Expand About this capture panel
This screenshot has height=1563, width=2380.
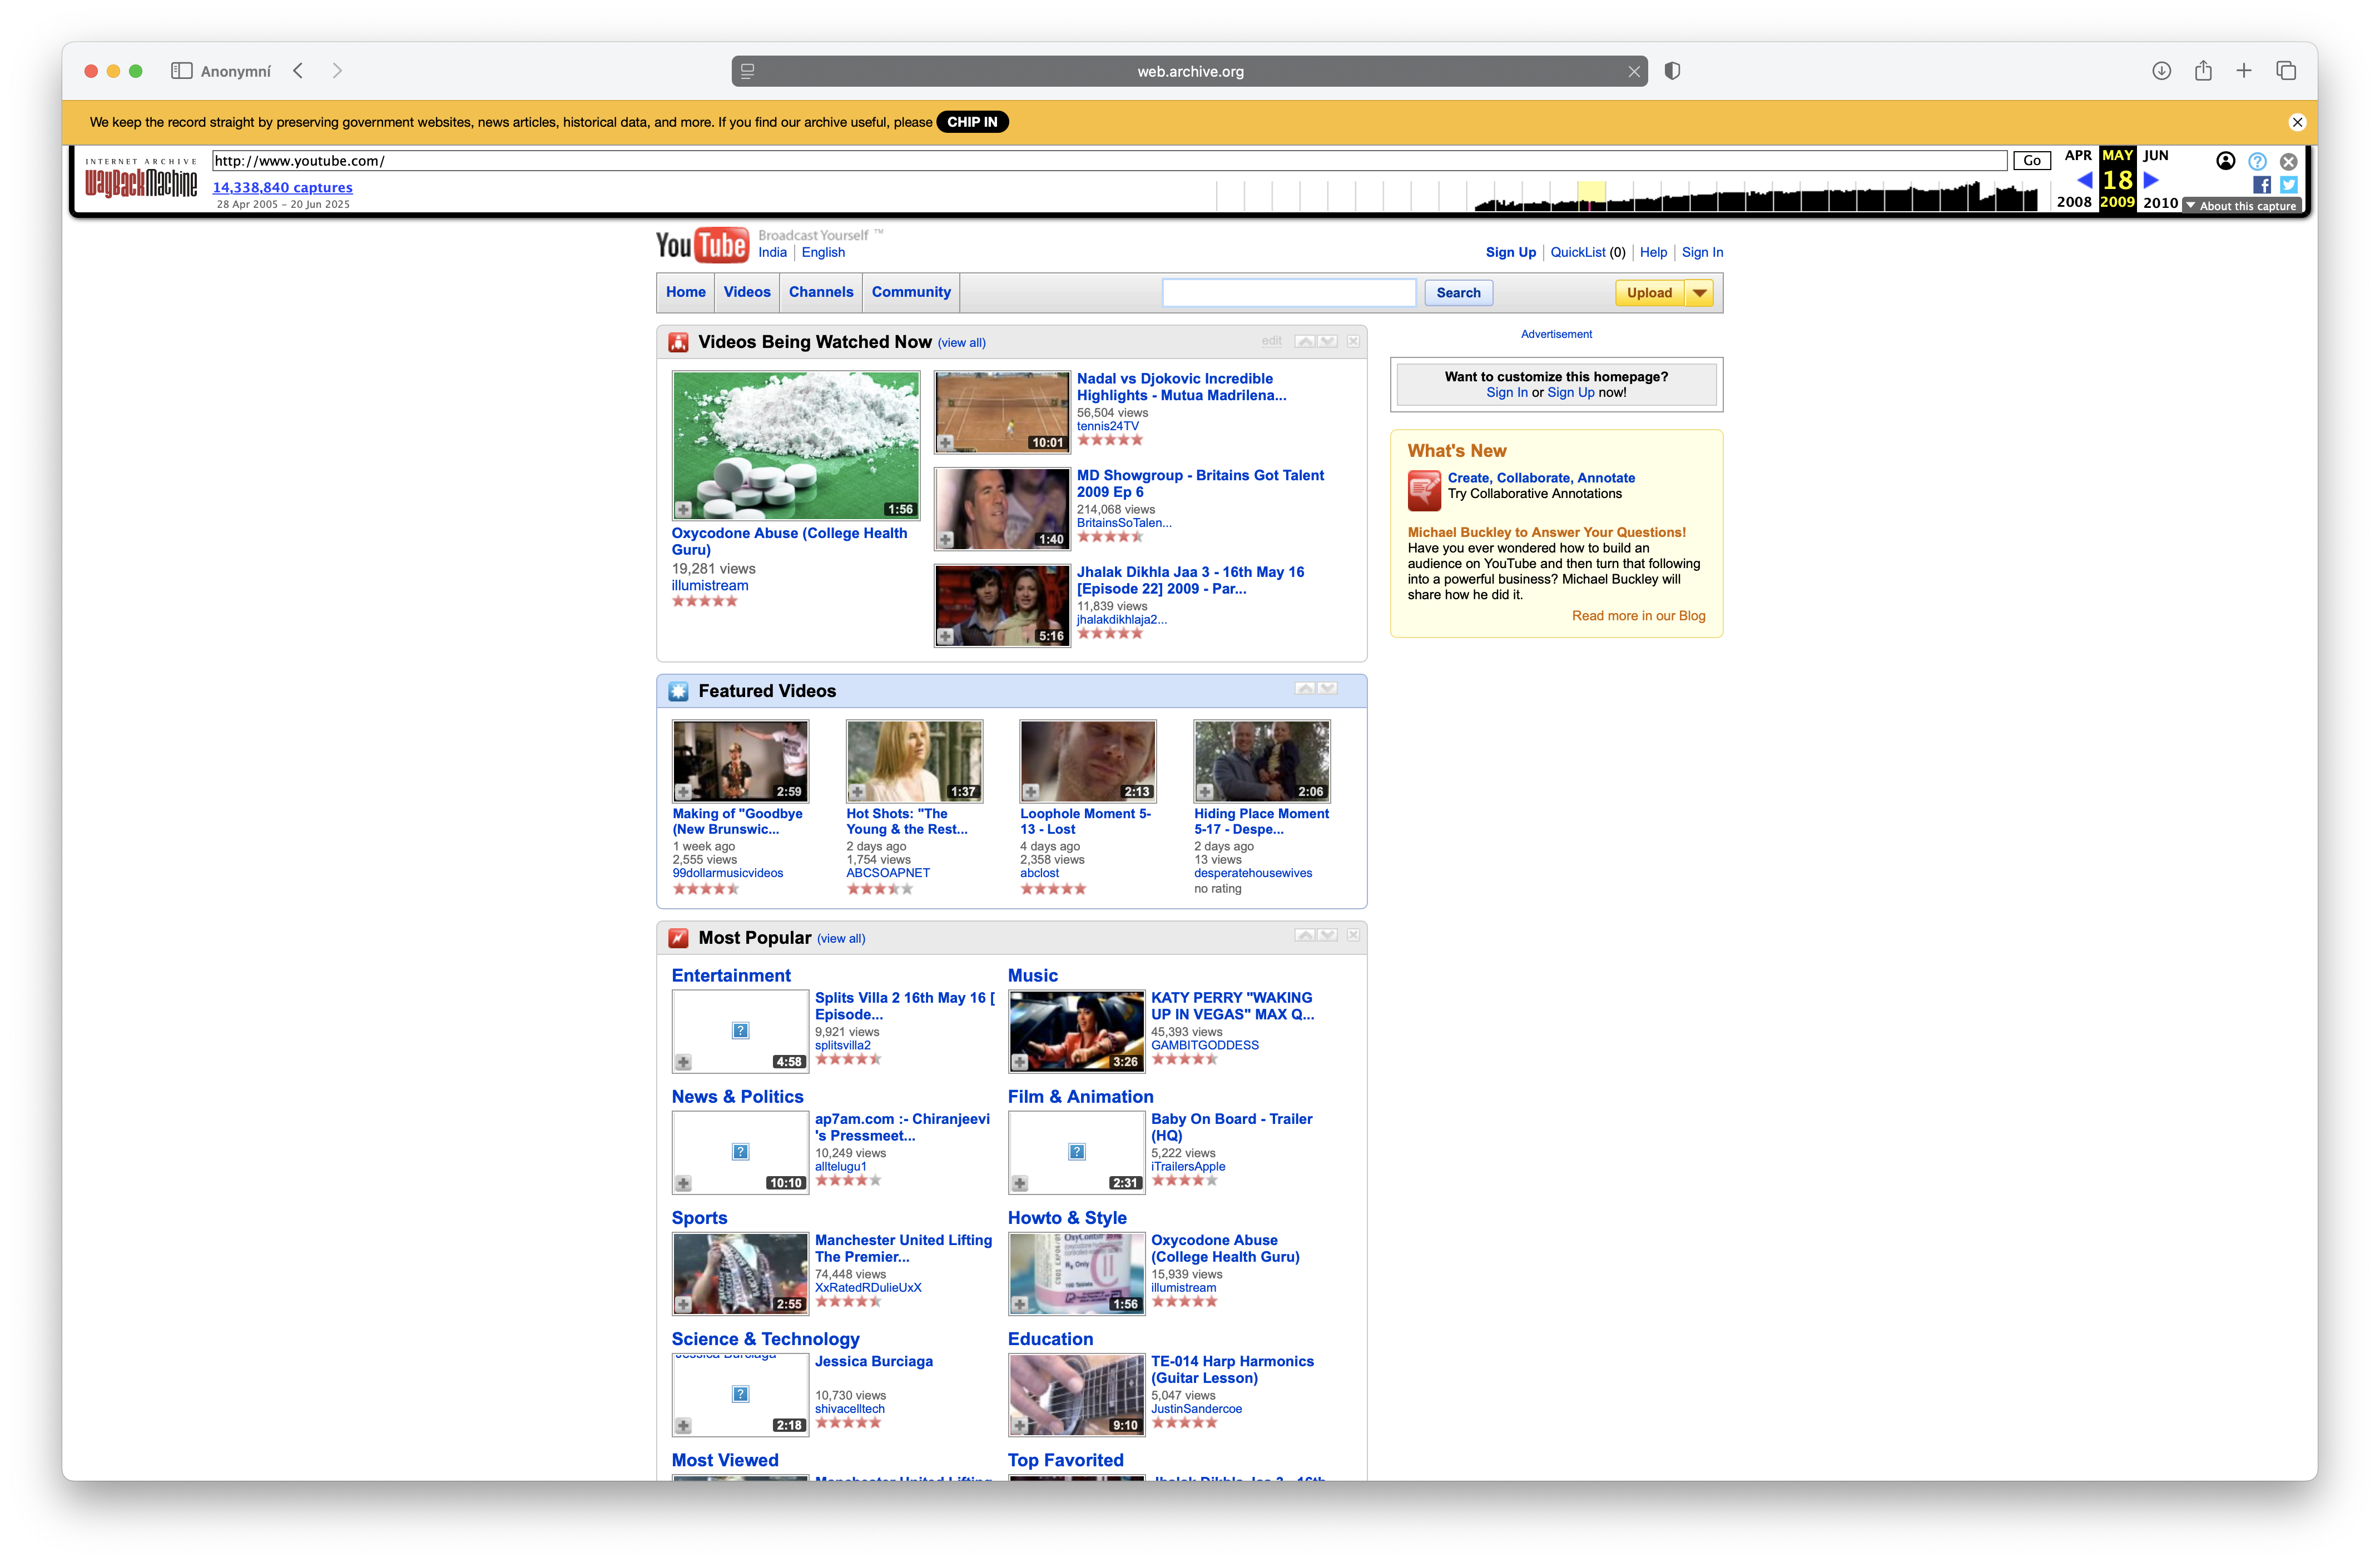[2241, 206]
